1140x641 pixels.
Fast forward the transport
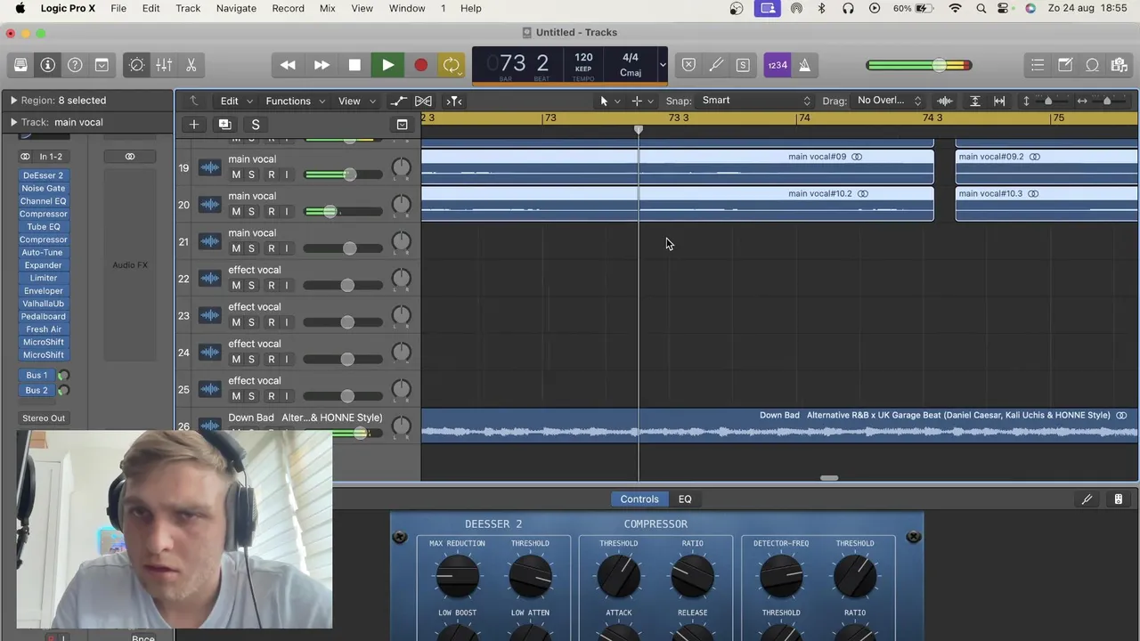tap(322, 65)
